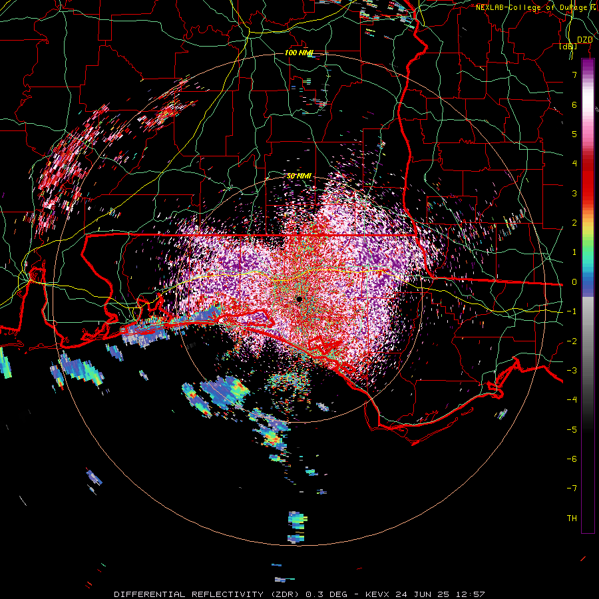
Task: Click the -4 dB label on color scale
Action: (572, 400)
